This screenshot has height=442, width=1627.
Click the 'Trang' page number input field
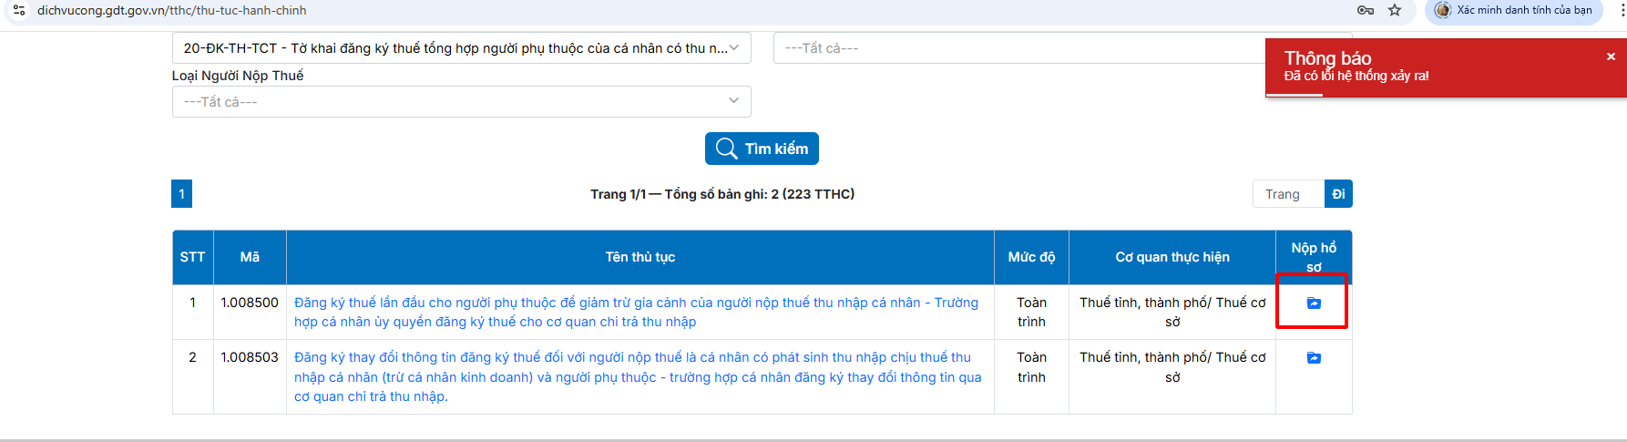(1288, 194)
